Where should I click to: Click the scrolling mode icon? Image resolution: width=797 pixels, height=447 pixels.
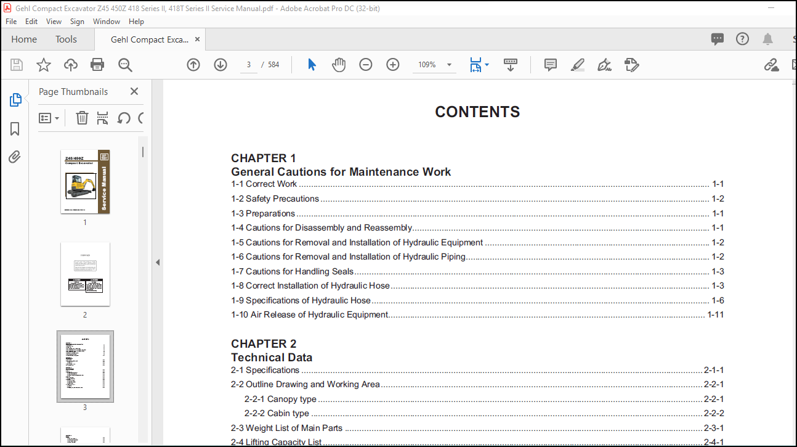click(511, 65)
